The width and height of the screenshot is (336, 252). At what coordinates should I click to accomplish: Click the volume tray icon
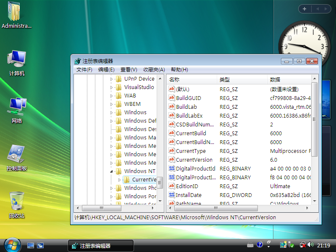310,245
